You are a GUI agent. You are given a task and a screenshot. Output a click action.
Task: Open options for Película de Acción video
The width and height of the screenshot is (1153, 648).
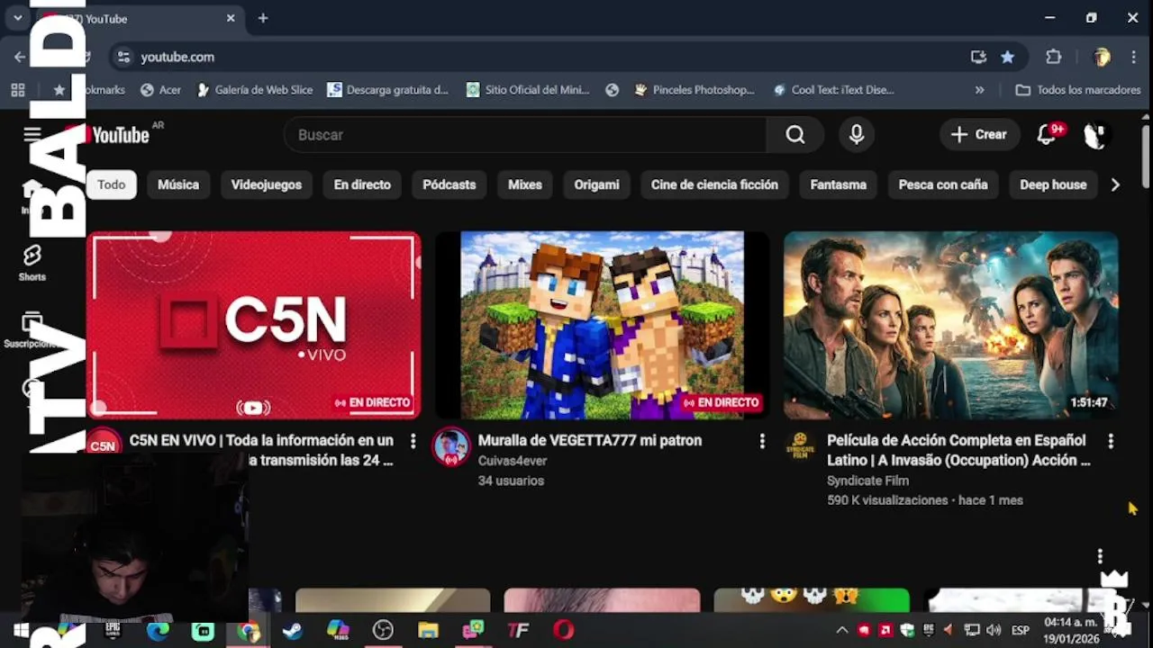[1110, 440]
